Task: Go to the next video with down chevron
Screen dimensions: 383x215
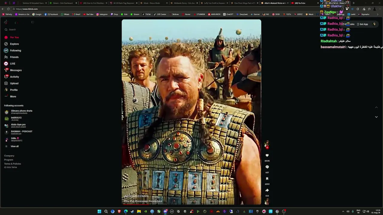Action: (x=376, y=117)
